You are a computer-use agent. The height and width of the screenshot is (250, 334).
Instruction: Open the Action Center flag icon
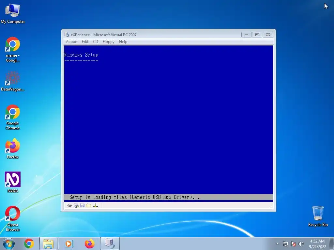(293, 244)
